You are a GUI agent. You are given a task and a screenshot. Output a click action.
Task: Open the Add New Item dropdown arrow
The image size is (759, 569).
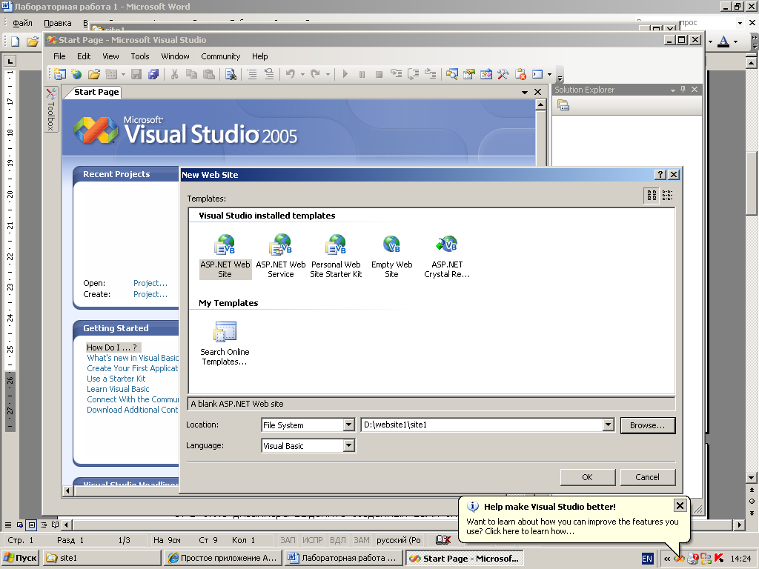click(x=123, y=75)
